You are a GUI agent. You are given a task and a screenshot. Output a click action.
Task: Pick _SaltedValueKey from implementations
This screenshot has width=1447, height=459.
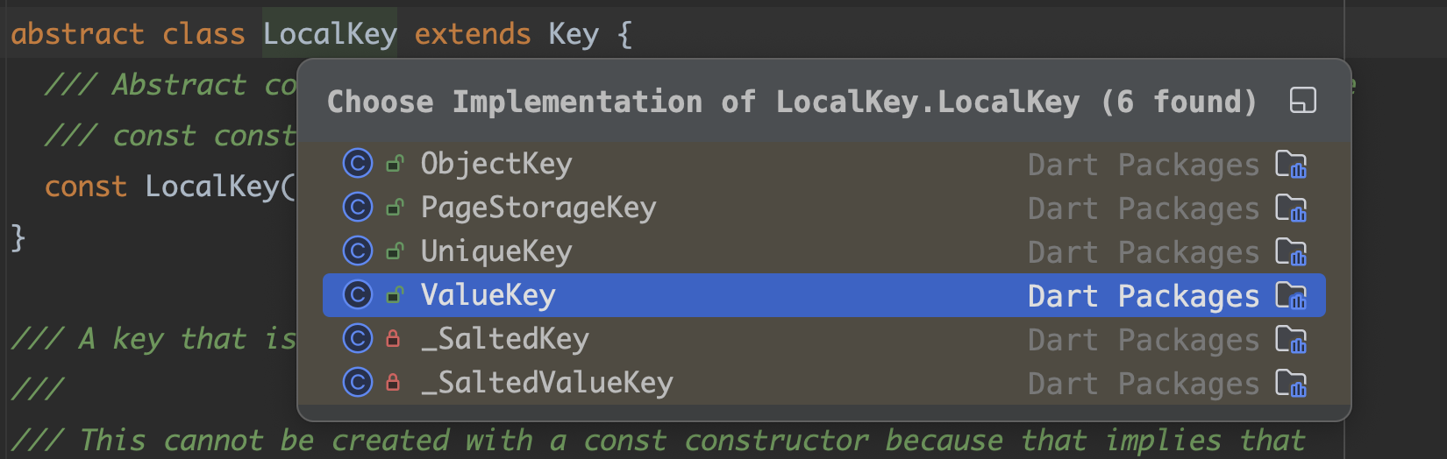click(x=823, y=383)
